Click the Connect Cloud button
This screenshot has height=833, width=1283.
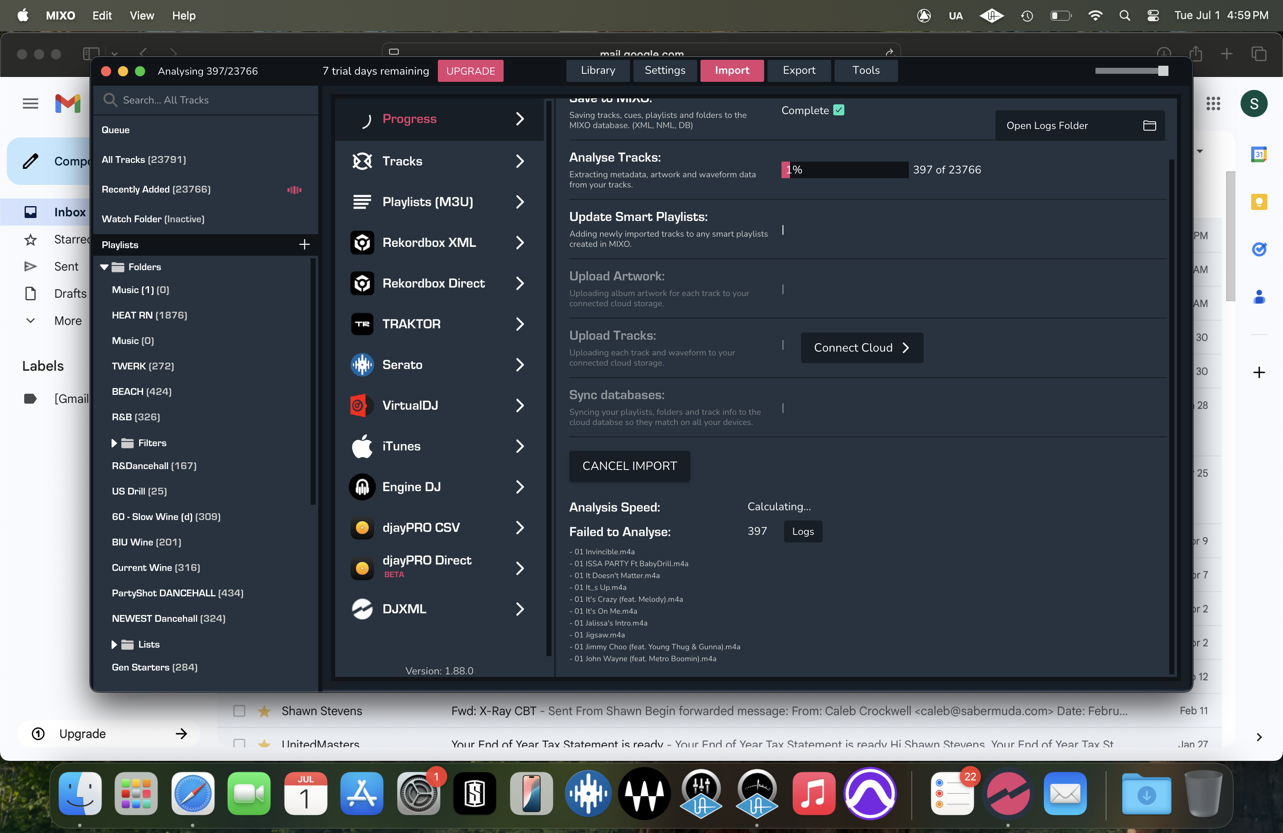(861, 347)
